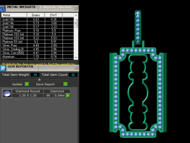Click the 6.63 grams value for Gold 18k

pyautogui.click(x=36, y=19)
